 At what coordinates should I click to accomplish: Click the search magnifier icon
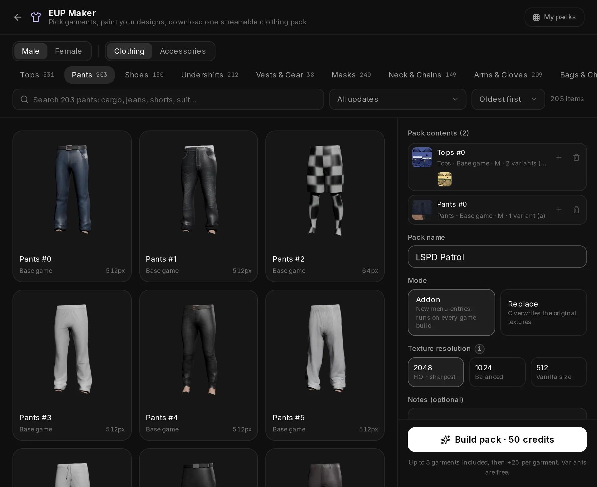click(x=24, y=99)
